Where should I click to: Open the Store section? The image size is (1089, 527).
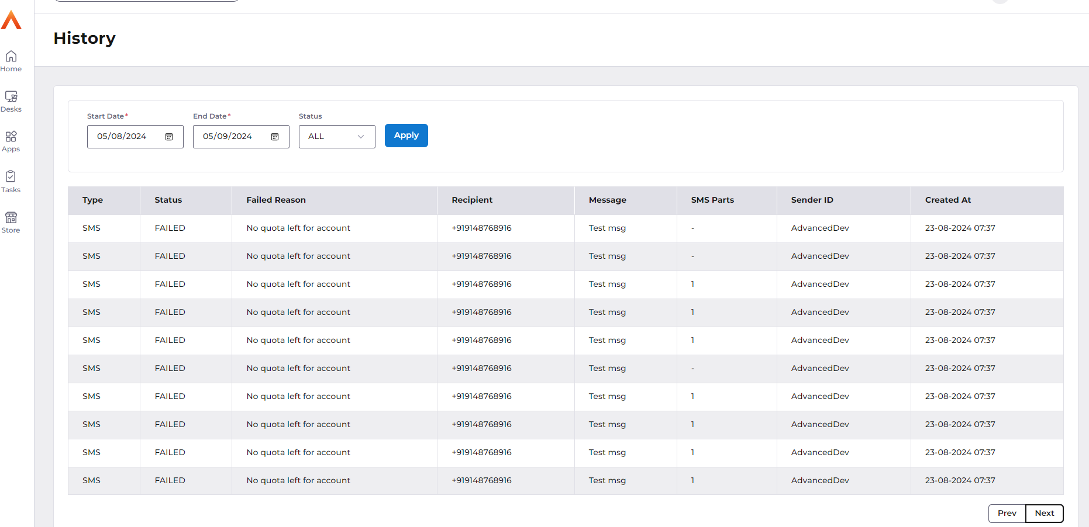[x=11, y=222]
